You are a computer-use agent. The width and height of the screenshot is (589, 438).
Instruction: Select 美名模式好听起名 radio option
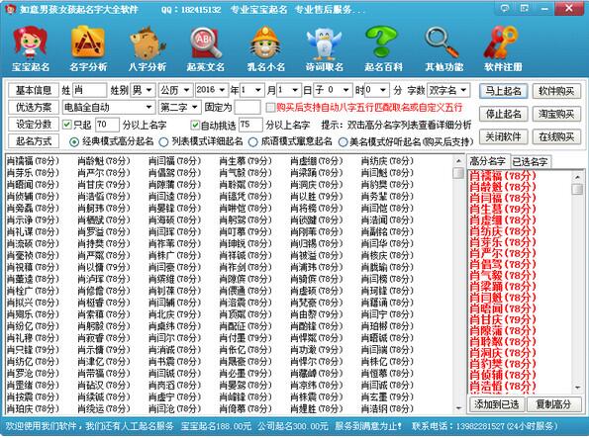pos(343,142)
